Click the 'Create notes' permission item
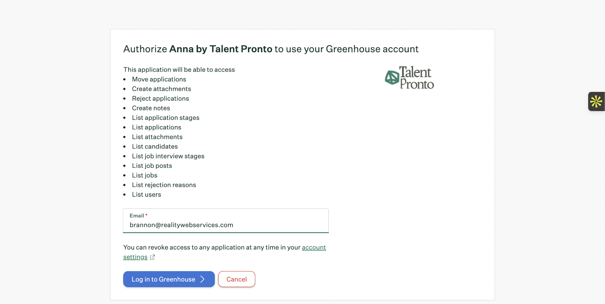Viewport: 605px width, 304px height. point(151,108)
